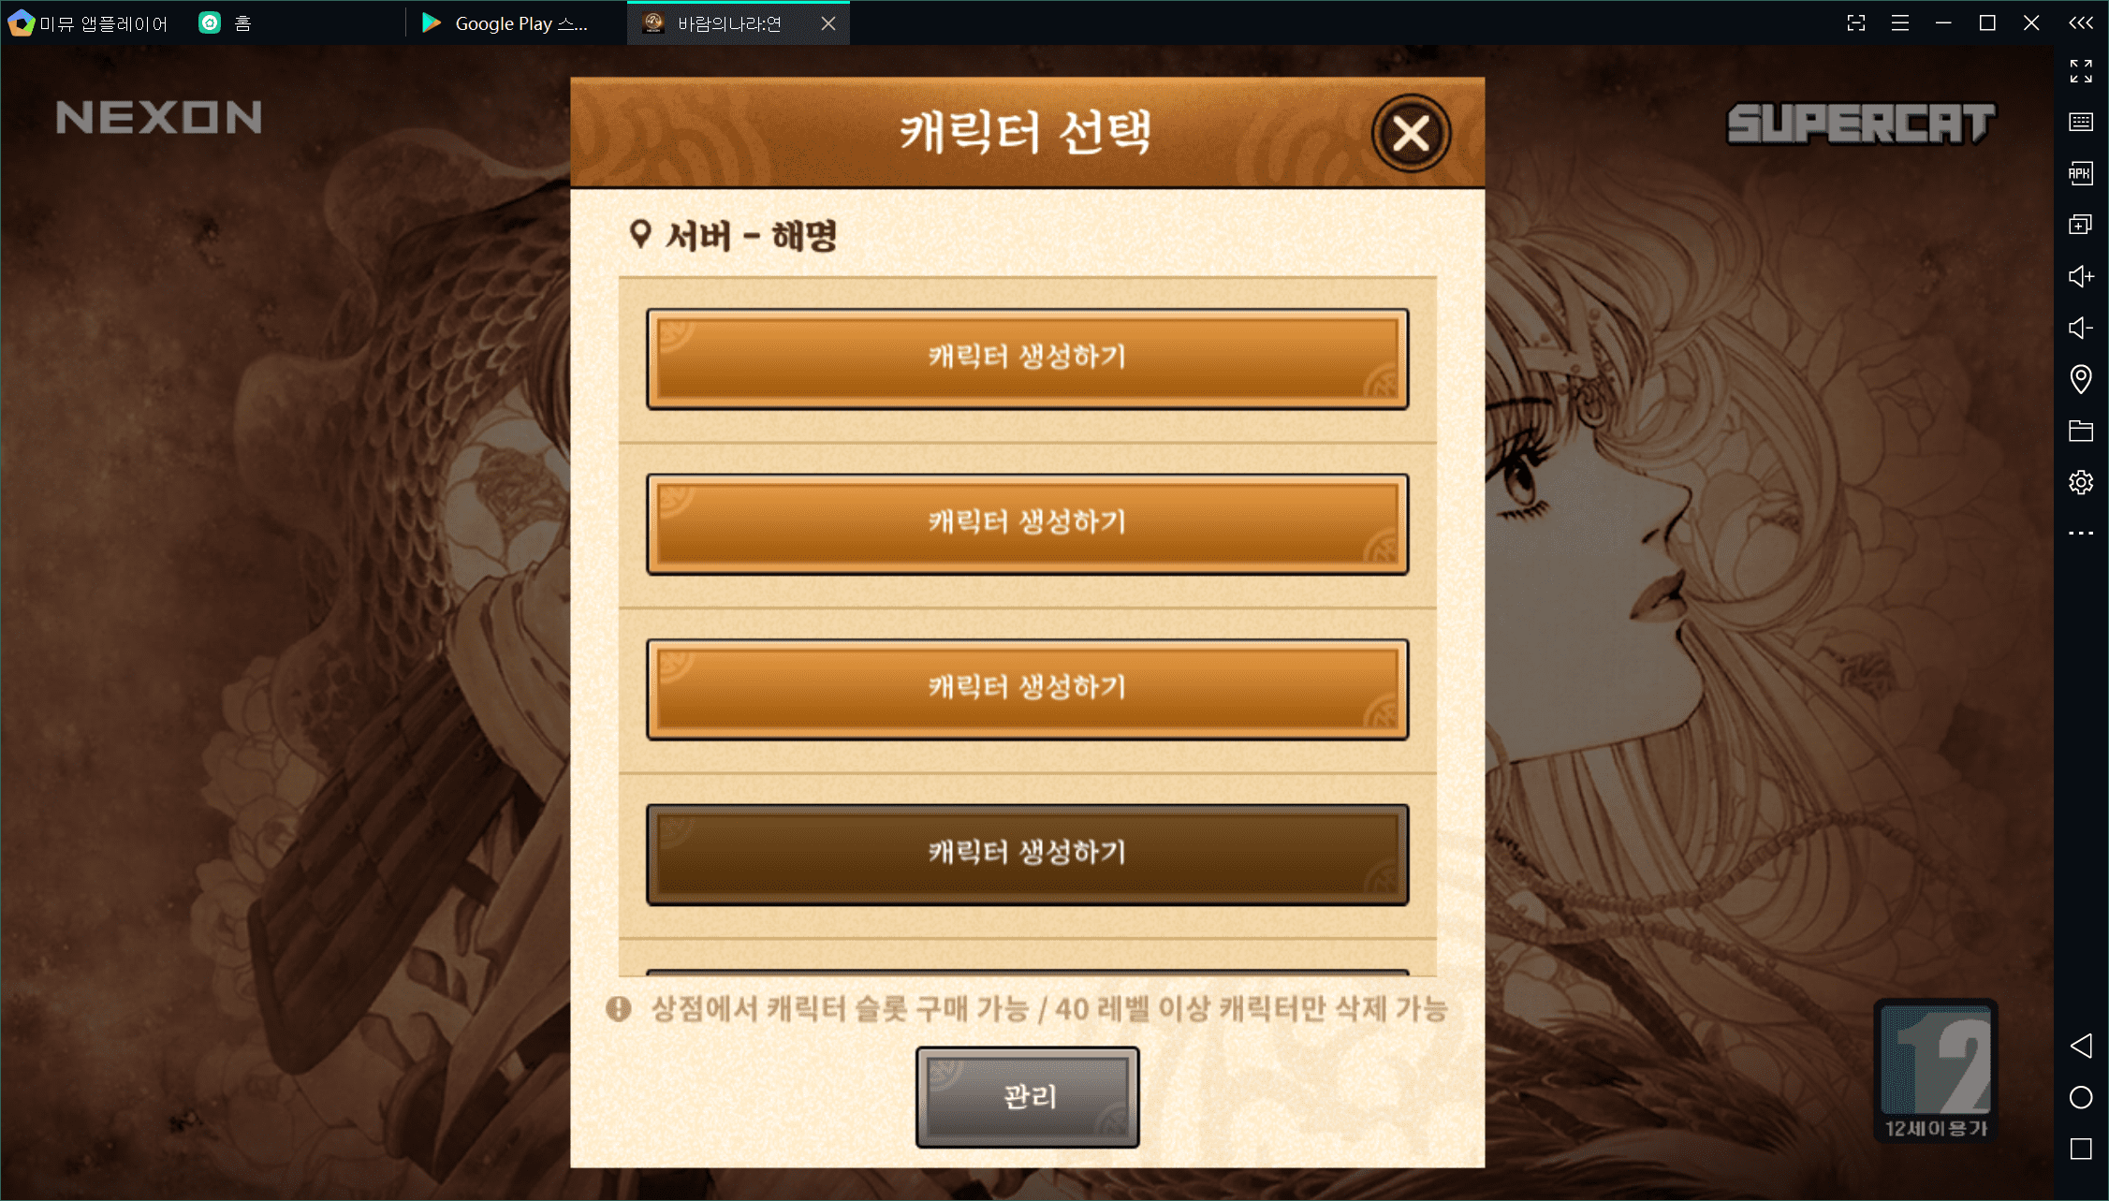Switch to the 홈 tab
This screenshot has width=2109, height=1201.
(226, 23)
